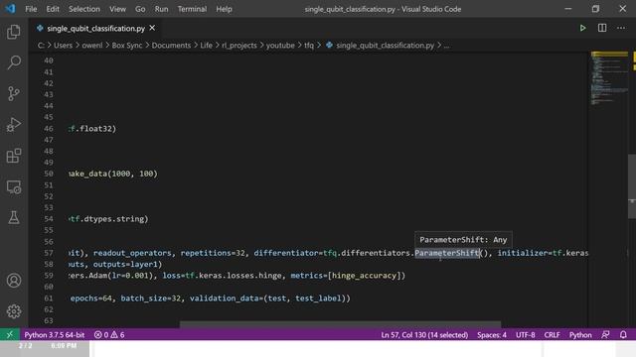Open the Source Control view
636x357 pixels.
[x=14, y=93]
